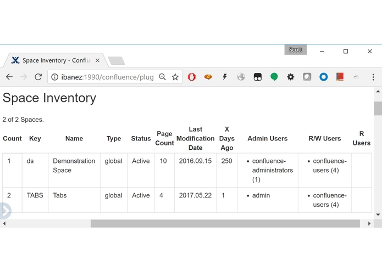Screen dimensions: 382x271
Task: Click the horizontal scrollbar right arrow
Action: (369, 224)
